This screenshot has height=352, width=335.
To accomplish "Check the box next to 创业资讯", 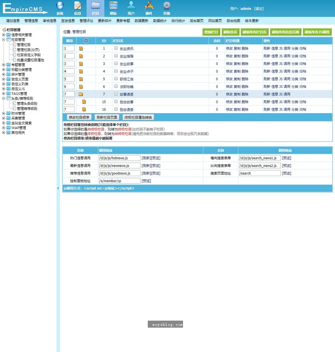I will pyautogui.click(x=116, y=48).
